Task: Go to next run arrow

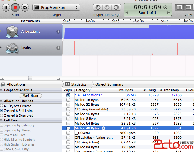Action: pyautogui.click(x=168, y=12)
